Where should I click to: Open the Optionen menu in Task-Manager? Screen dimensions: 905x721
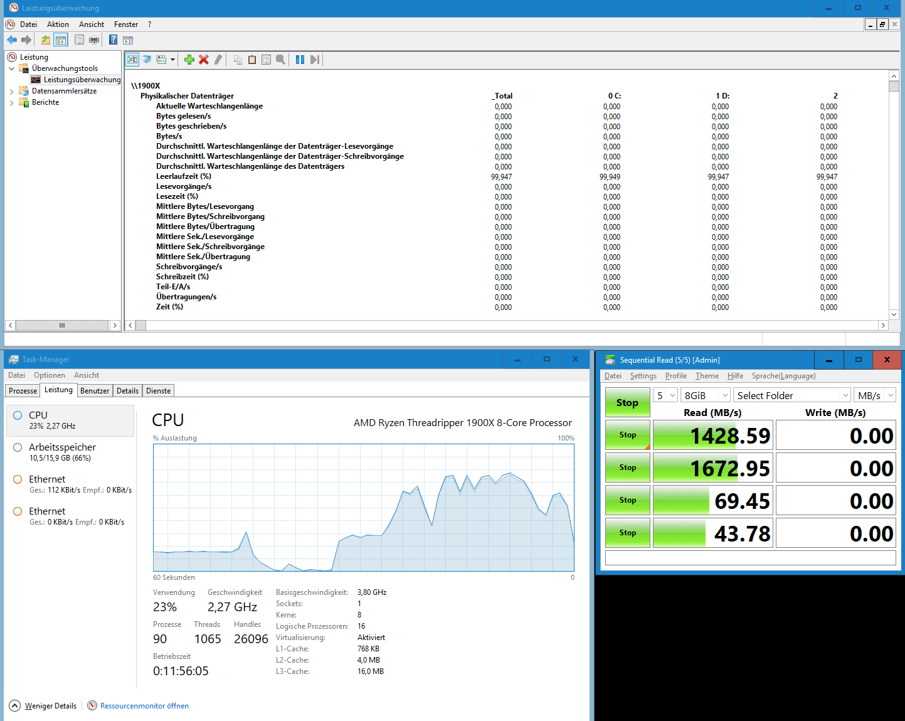click(50, 375)
